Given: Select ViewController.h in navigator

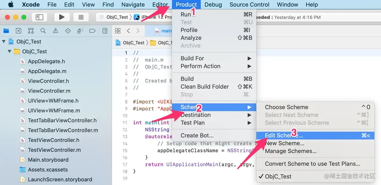Looking at the screenshot, I should pos(48,81).
